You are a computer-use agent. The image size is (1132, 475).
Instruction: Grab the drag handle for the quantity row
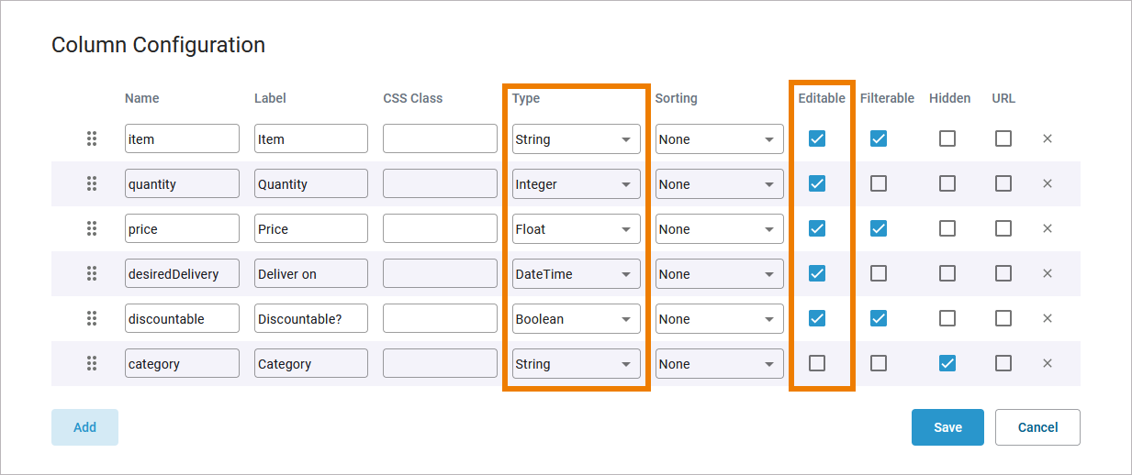click(92, 183)
